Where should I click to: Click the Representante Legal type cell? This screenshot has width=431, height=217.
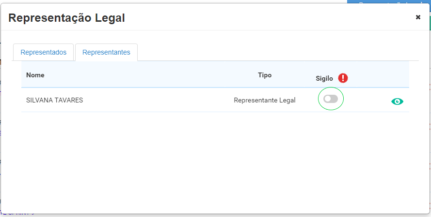point(264,101)
